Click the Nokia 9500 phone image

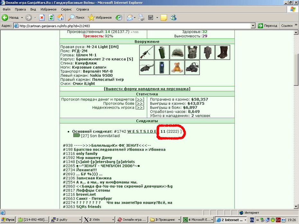pos(162,68)
